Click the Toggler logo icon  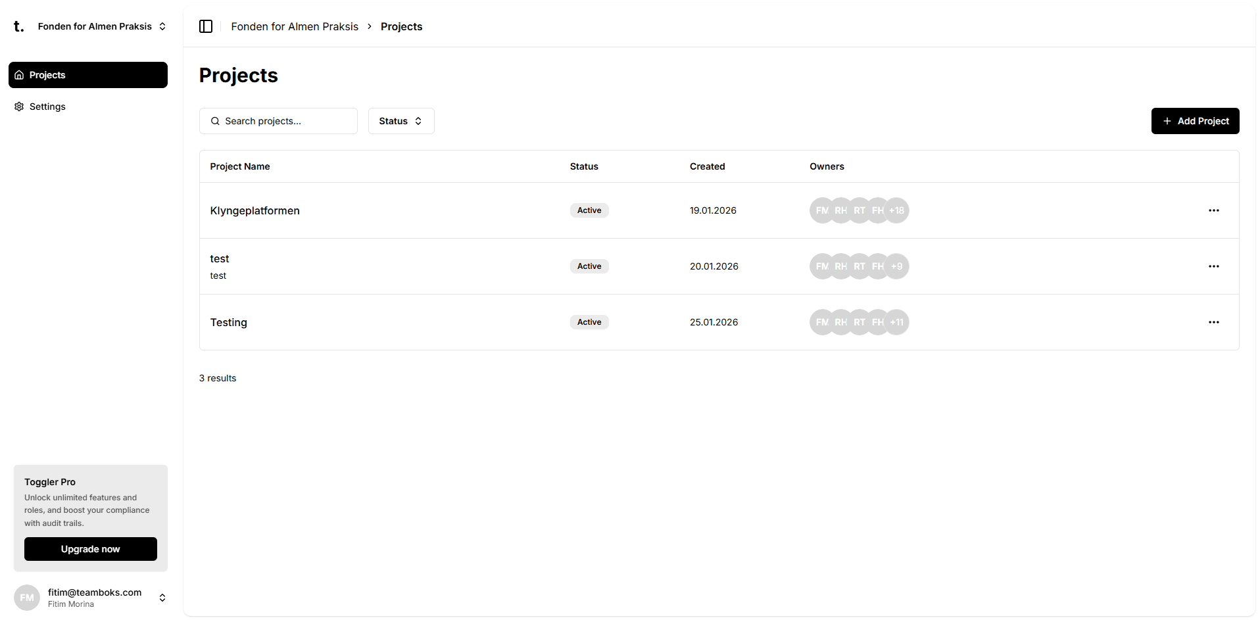(19, 26)
